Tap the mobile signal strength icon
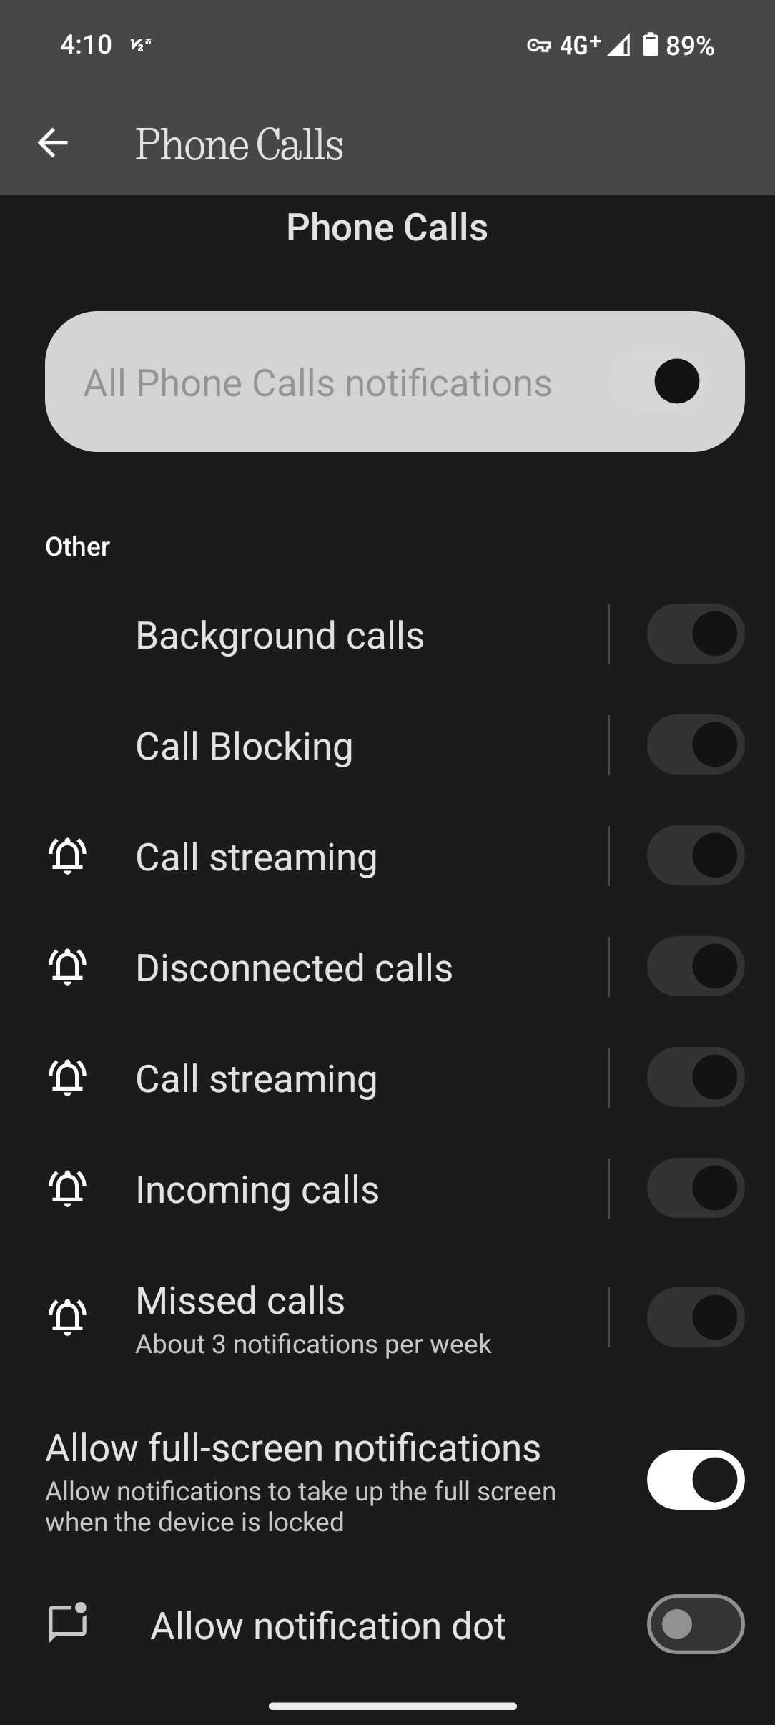This screenshot has height=1725, width=775. click(x=618, y=46)
